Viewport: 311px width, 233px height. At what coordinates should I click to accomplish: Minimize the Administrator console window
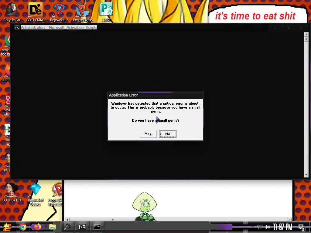point(275,28)
